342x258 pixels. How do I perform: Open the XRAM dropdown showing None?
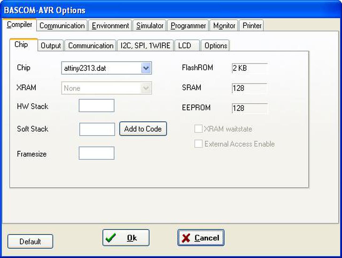106,88
